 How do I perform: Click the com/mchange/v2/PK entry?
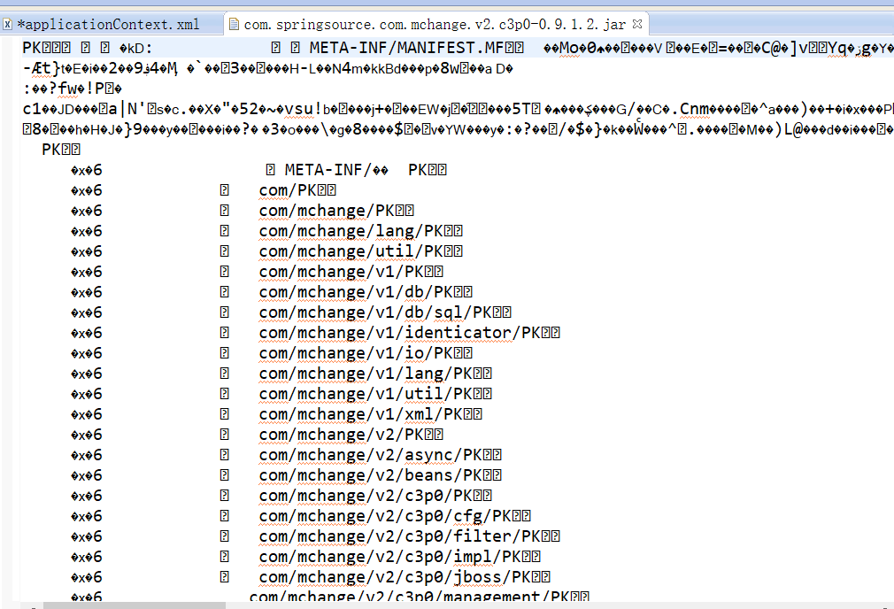point(351,435)
